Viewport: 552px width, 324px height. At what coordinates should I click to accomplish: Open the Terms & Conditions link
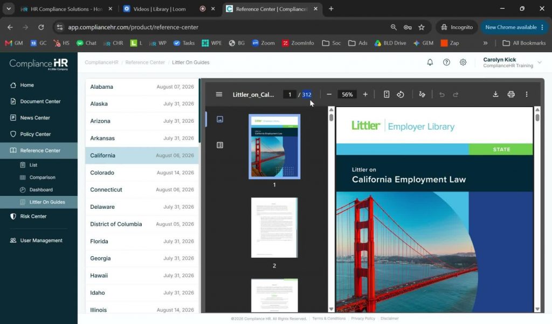[329, 319]
